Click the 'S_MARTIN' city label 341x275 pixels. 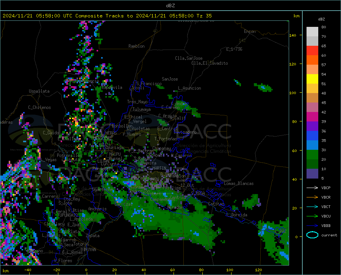click(157, 168)
